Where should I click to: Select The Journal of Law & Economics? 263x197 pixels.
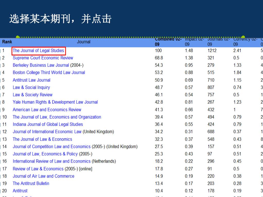coord(42,139)
